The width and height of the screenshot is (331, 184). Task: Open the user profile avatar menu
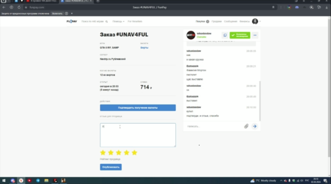click(x=255, y=21)
